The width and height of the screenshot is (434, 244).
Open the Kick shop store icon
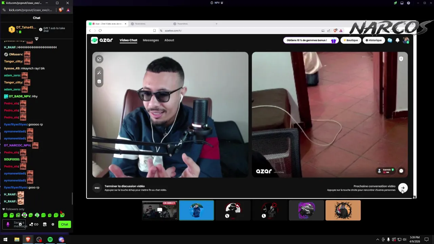pos(44,224)
